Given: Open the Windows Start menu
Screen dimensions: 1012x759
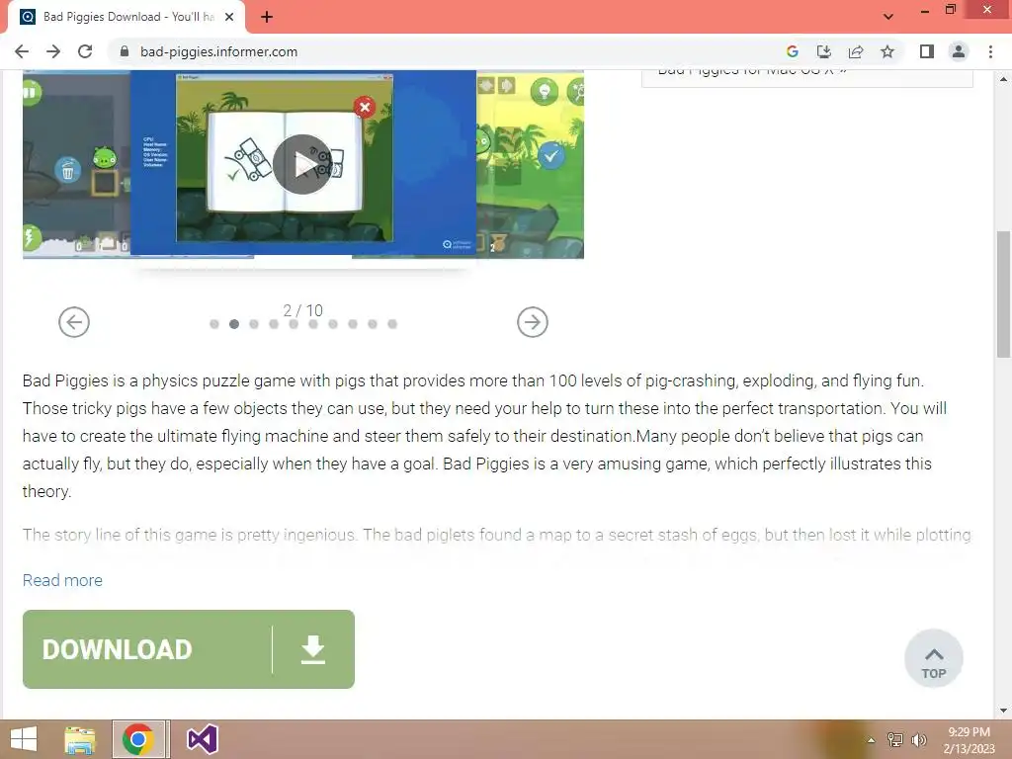Looking at the screenshot, I should point(24,739).
